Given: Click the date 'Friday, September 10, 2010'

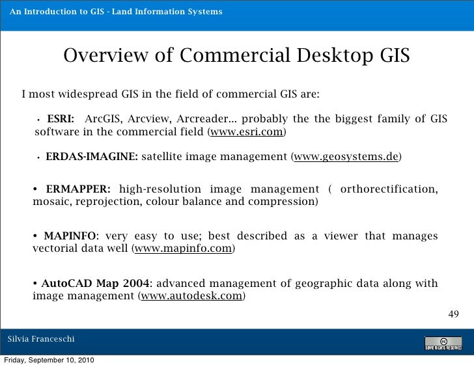Looking at the screenshot, I should (49, 360).
